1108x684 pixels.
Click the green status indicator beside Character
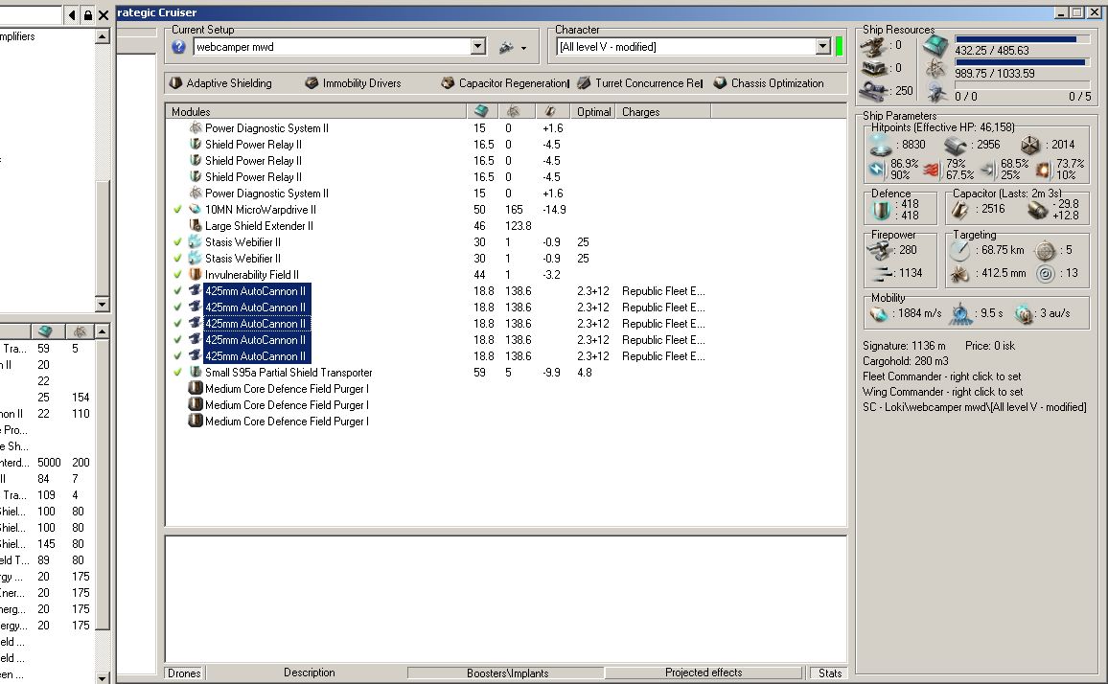(x=839, y=47)
